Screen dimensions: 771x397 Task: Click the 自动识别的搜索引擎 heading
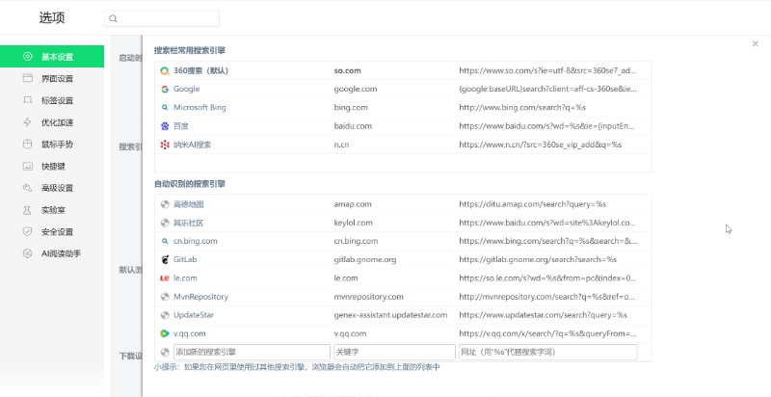tap(189, 184)
